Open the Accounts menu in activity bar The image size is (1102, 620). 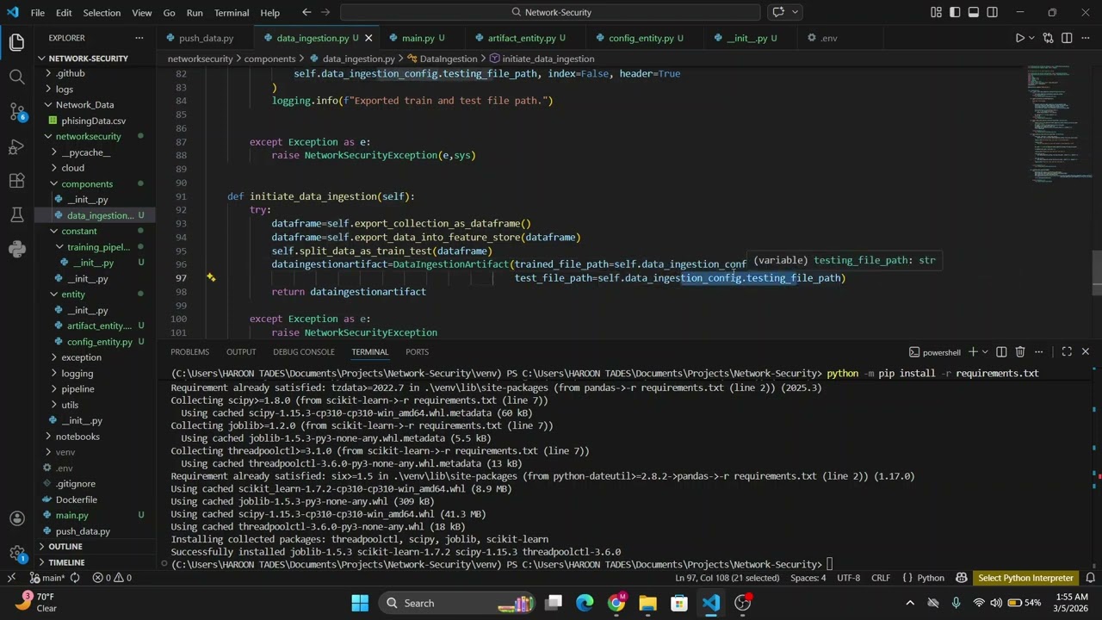click(16, 518)
